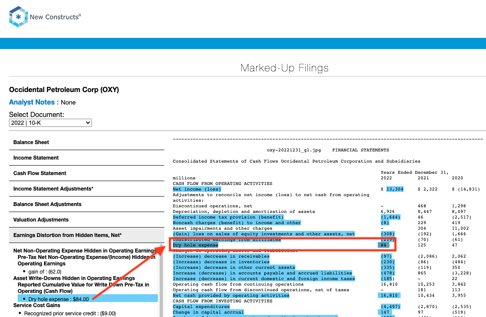Click the highlighted 84 value in filing
This screenshot has width=486, height=317.
coord(384,245)
